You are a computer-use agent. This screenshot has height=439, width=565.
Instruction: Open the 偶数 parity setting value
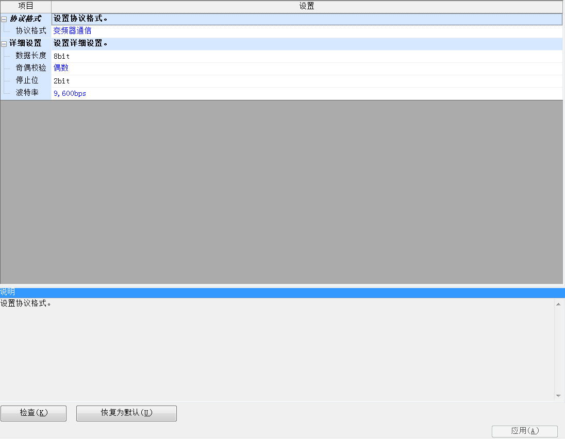pyautogui.click(x=61, y=68)
